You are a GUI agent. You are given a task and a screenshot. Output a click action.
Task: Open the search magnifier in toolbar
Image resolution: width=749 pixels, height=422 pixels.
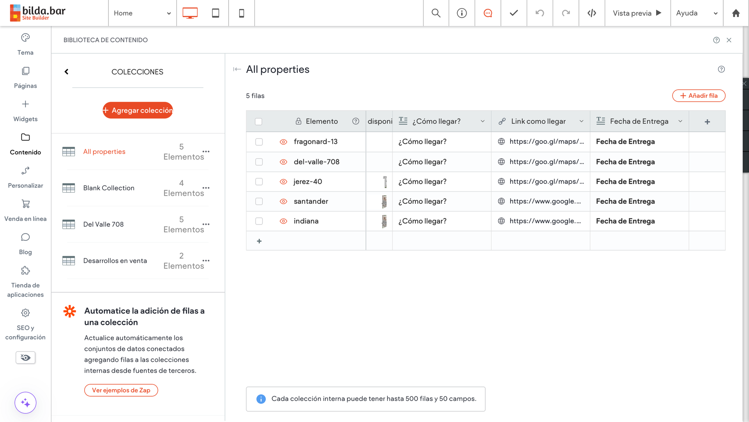[x=436, y=13]
